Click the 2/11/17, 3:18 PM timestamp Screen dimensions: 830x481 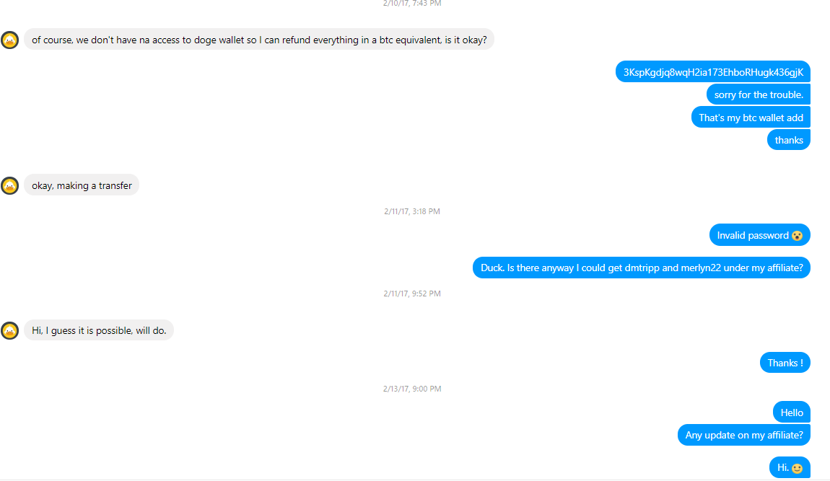pos(412,211)
